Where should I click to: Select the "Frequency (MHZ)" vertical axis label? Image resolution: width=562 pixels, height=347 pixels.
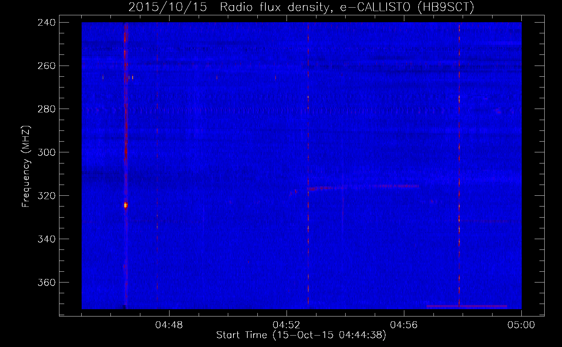pos(26,166)
